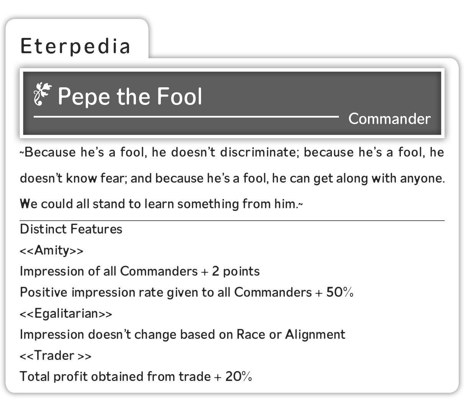Screen dimensions: 466x399
Task: Click the "50%" bonus value
Action: (340, 293)
